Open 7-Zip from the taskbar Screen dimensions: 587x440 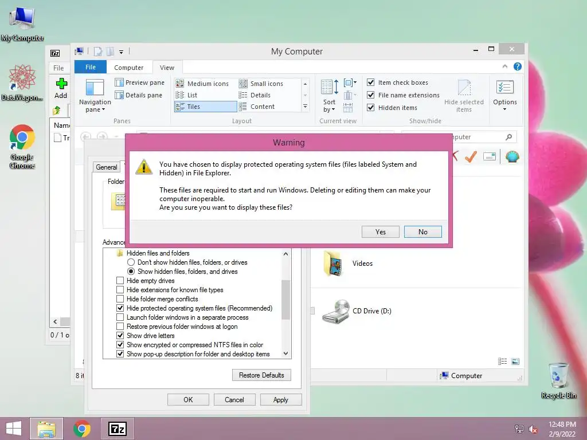coord(117,429)
